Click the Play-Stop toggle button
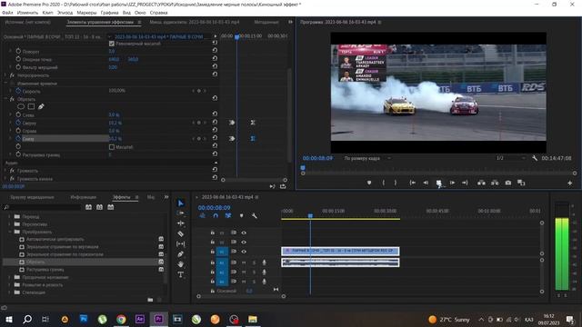Screen dimensions: 582x327 438,183
